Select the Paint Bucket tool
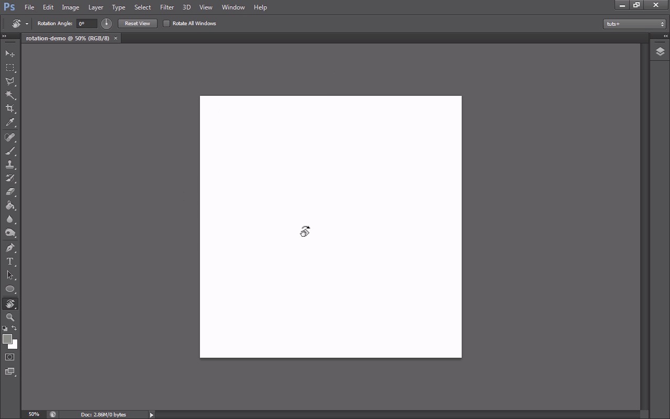The height and width of the screenshot is (419, 670). coord(10,205)
